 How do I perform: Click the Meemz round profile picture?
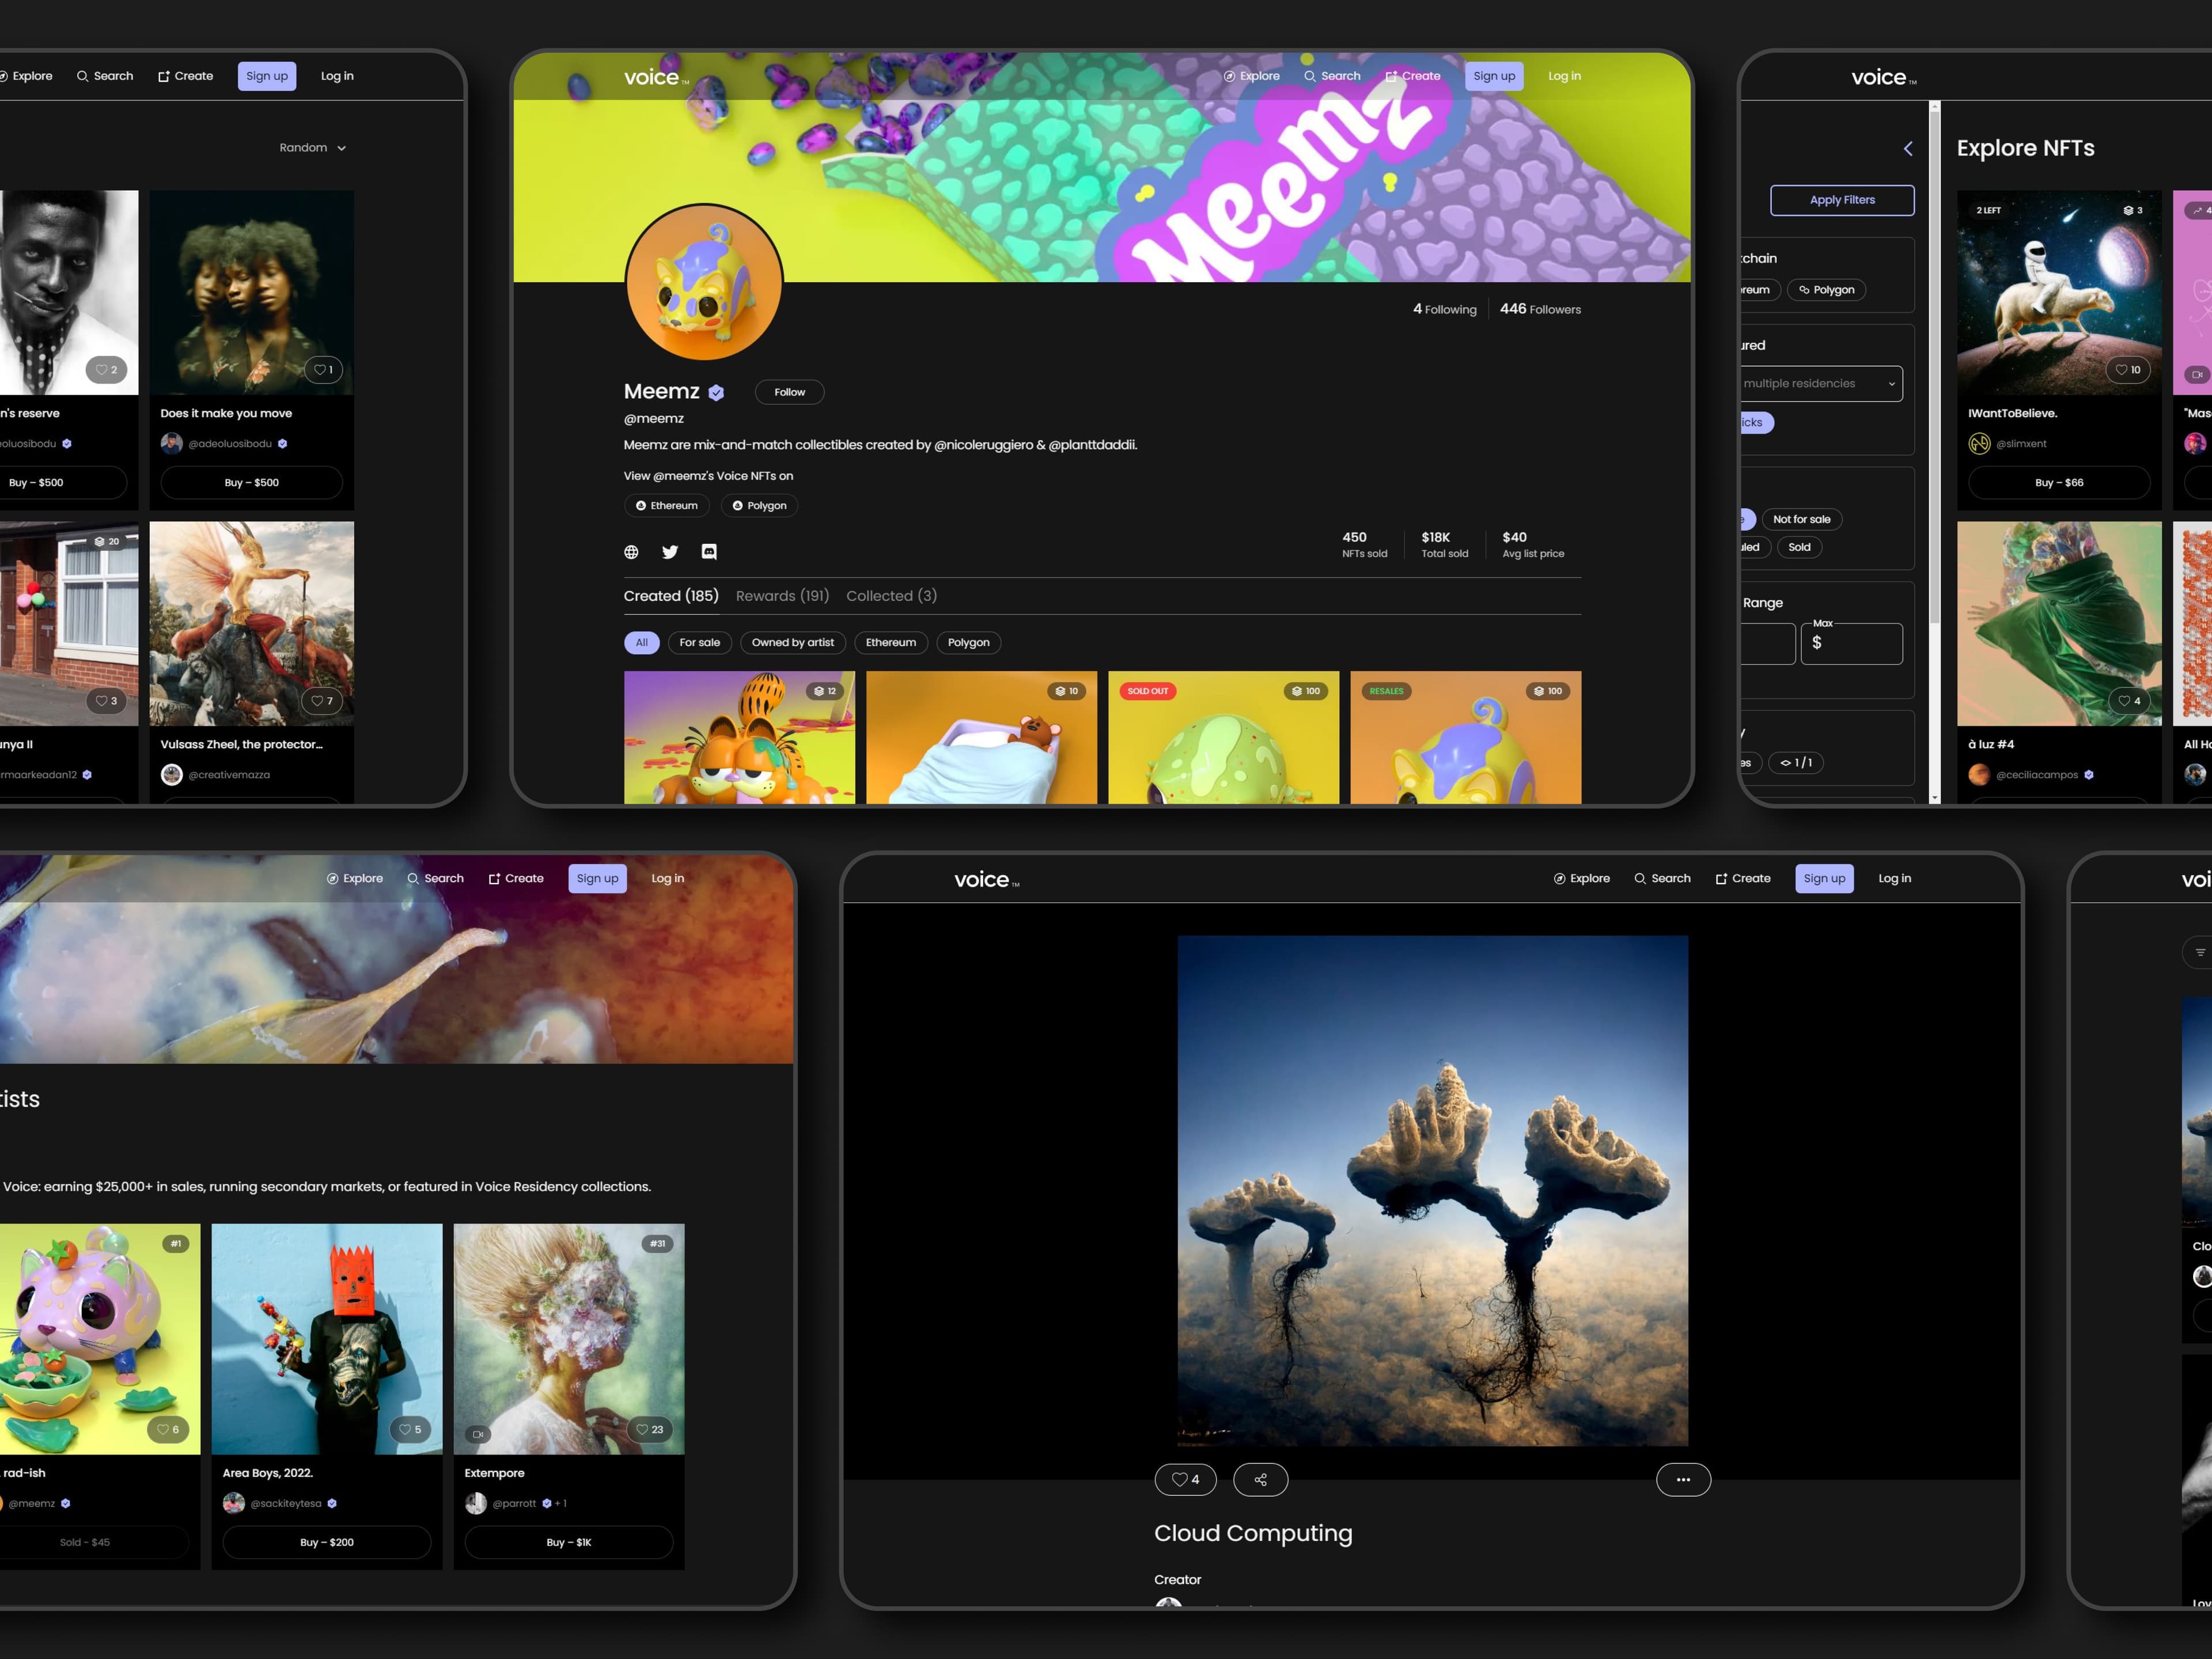coord(704,283)
